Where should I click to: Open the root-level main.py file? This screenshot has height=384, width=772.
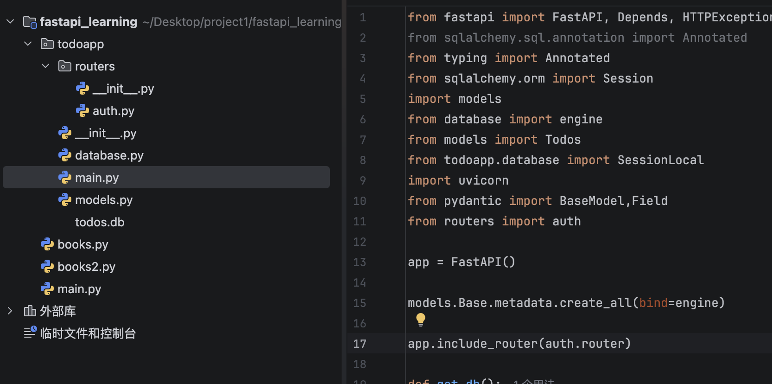(x=79, y=289)
